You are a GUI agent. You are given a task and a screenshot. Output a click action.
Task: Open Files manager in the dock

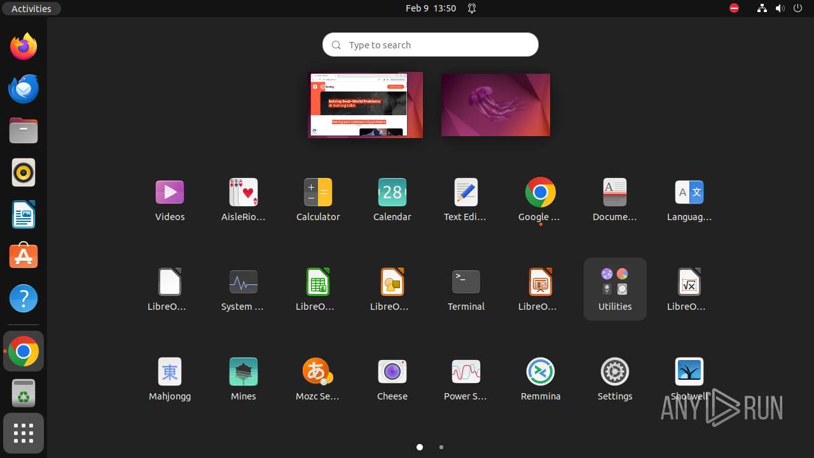click(x=24, y=130)
